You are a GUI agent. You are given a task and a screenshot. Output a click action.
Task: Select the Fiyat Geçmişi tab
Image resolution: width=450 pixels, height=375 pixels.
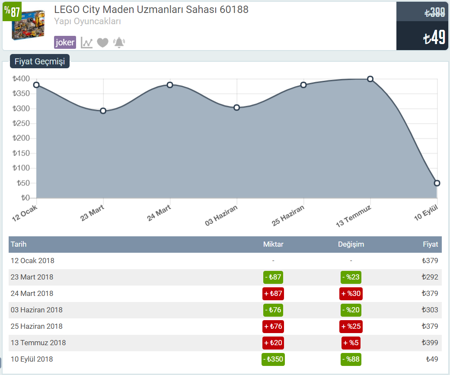[40, 61]
